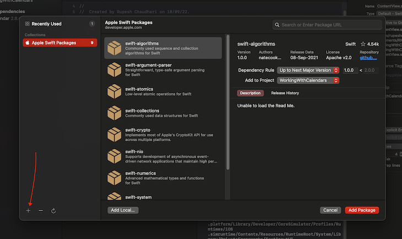Click the Recently Used grid icon
Viewport: 402px width, 239px height.
[x=28, y=24]
